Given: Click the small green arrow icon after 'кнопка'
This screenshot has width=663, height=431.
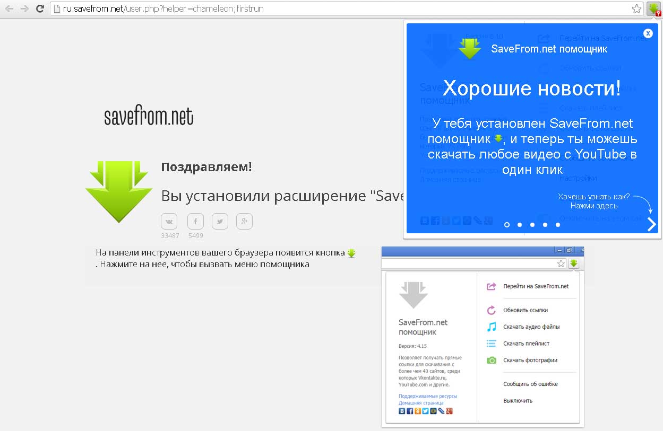Looking at the screenshot, I should 351,253.
